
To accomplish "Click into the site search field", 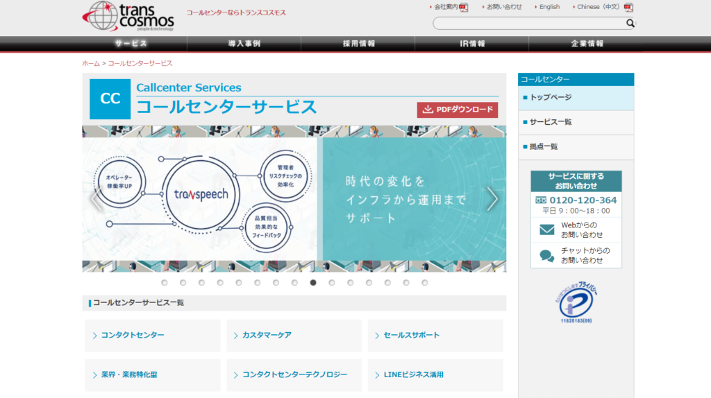I will pyautogui.click(x=528, y=24).
